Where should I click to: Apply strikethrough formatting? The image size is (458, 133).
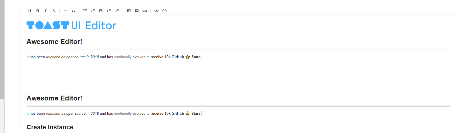click(x=54, y=11)
